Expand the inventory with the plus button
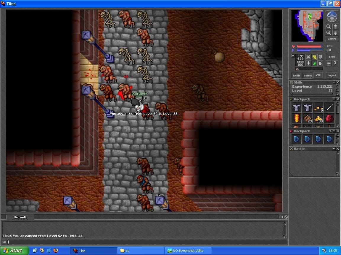Image resolution: width=341 pixels, height=255 pixels. click(293, 56)
